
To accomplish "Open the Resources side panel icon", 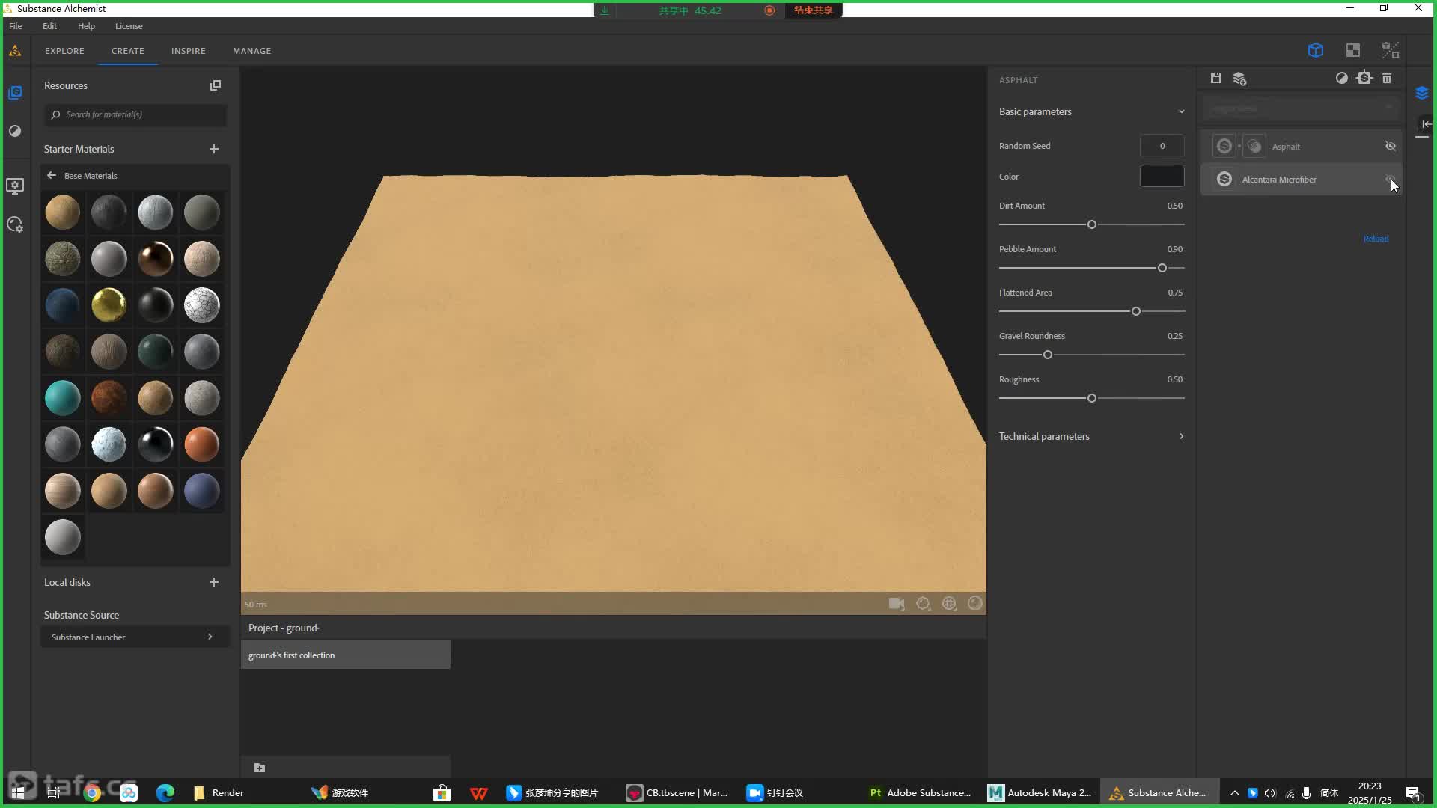I will 15,93.
